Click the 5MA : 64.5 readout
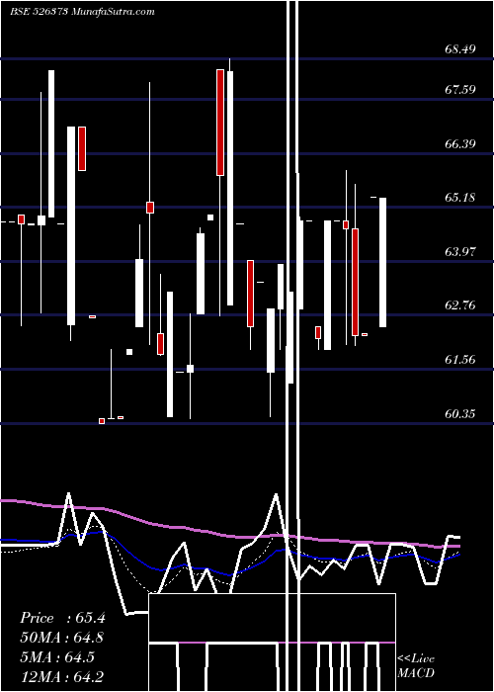 tap(57, 657)
